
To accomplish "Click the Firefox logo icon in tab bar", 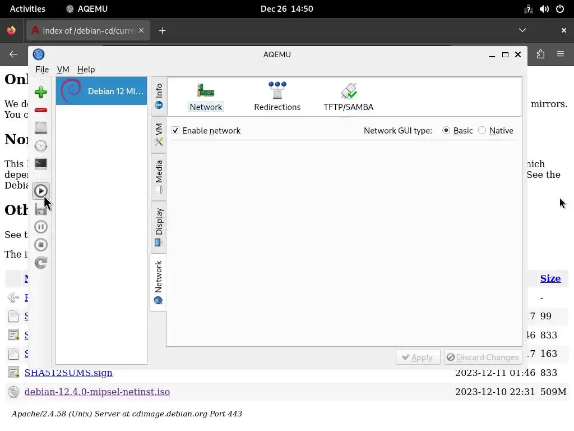I will (x=11, y=30).
